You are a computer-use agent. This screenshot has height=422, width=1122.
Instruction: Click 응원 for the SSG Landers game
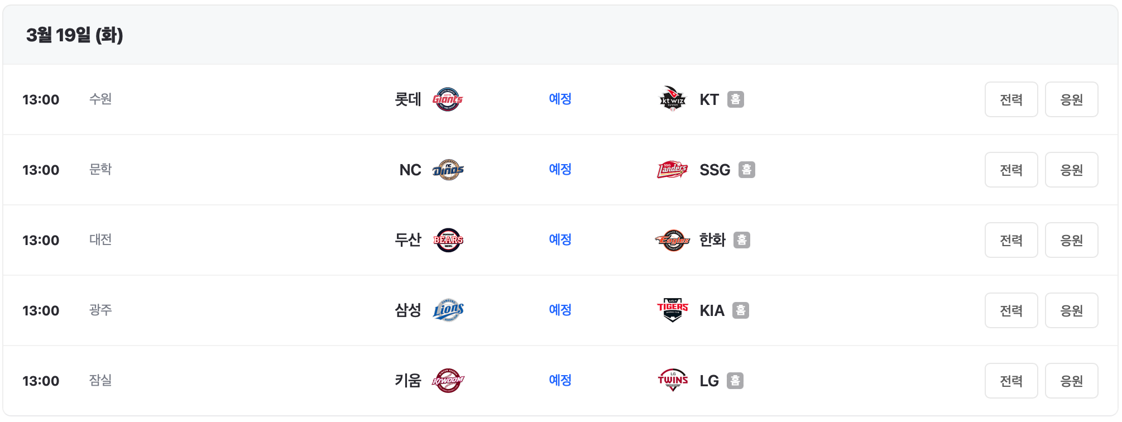(1071, 169)
